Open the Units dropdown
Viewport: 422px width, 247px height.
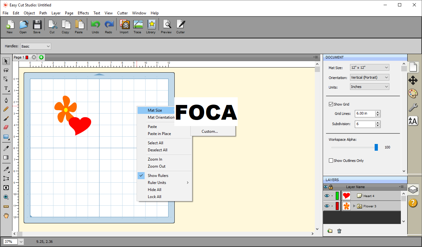(370, 87)
